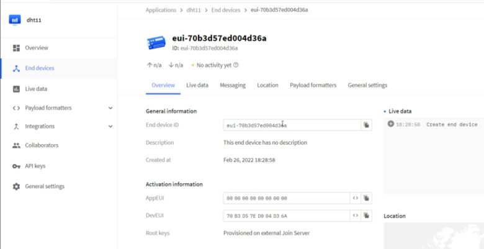Expand Payload formatters sidebar chevron

(110, 108)
